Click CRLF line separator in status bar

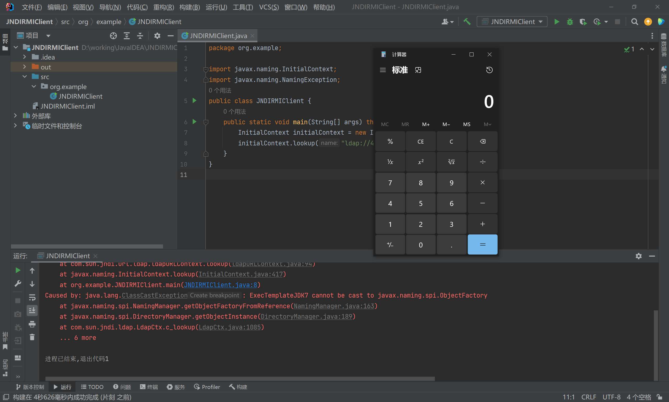pyautogui.click(x=589, y=397)
